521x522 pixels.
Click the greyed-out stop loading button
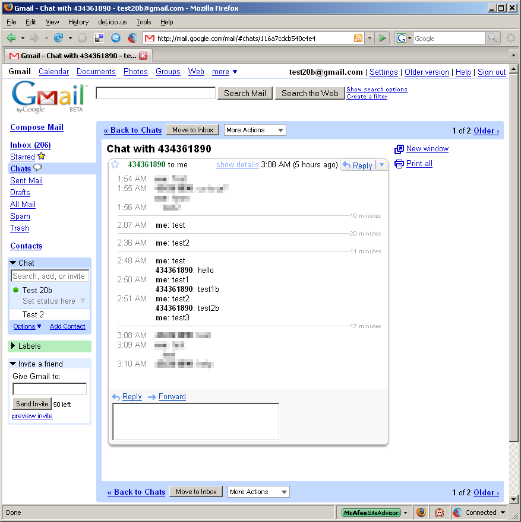(x=82, y=38)
